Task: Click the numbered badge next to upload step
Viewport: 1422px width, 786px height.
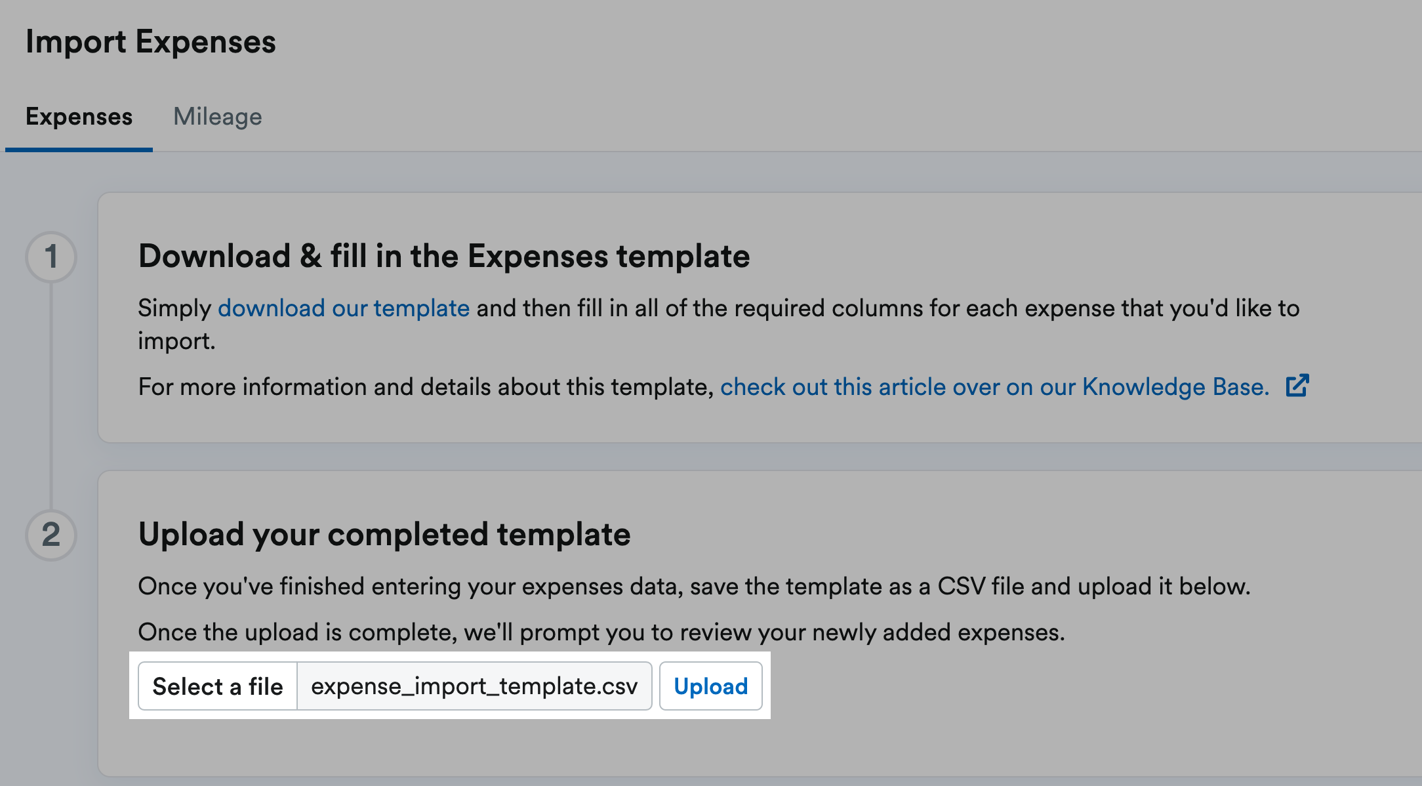Action: point(51,534)
